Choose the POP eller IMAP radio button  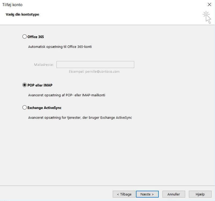[x=25, y=85]
